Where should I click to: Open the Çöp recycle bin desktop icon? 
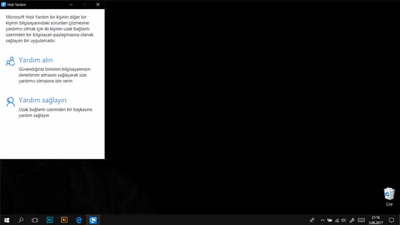(x=389, y=196)
